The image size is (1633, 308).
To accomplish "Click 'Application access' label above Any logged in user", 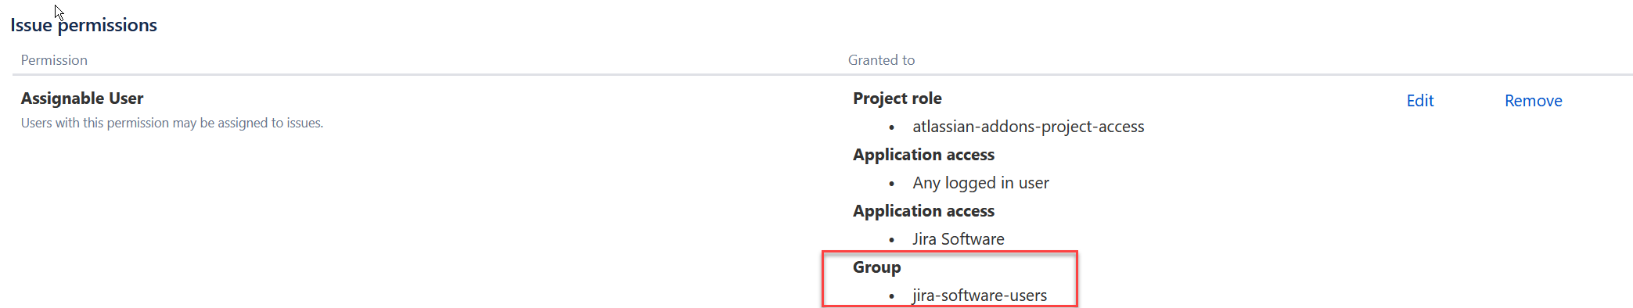I will (x=923, y=155).
